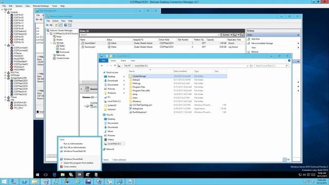
Task: Click Search Local Disk (C:) box in Explorer
Action: [271, 66]
